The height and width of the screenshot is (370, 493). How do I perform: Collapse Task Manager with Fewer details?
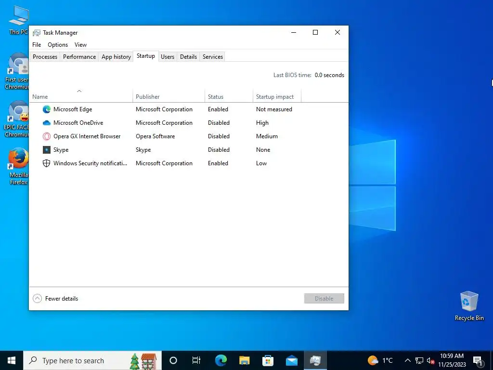pyautogui.click(x=55, y=298)
